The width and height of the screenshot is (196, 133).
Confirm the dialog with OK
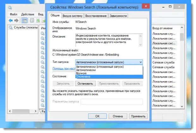(97, 116)
